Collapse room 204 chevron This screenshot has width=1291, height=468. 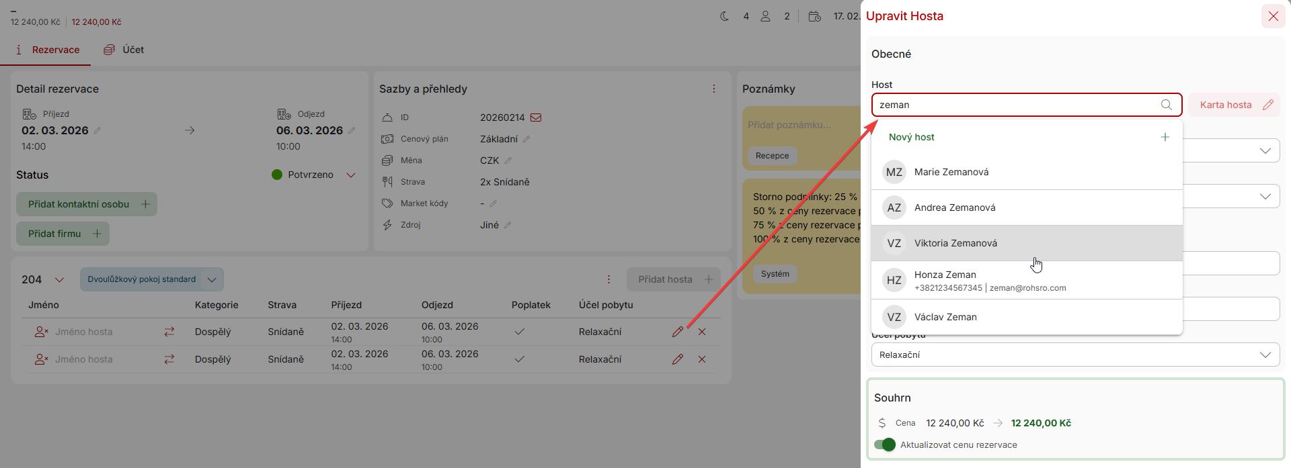[x=59, y=280]
